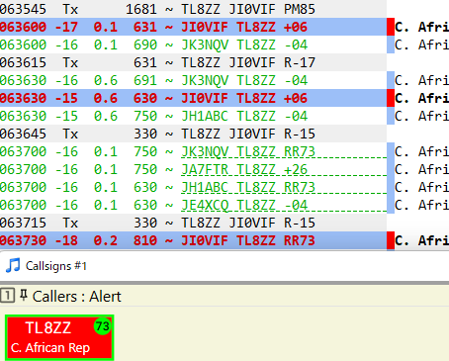Click the boxed number 1 panel icon
The image size is (449, 361).
click(7, 296)
